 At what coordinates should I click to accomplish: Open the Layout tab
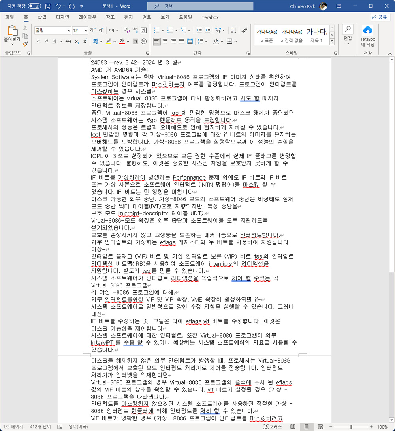87,17
